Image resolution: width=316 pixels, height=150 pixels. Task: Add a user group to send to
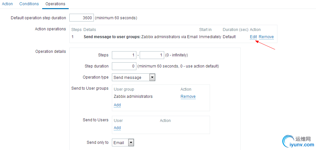point(117,105)
